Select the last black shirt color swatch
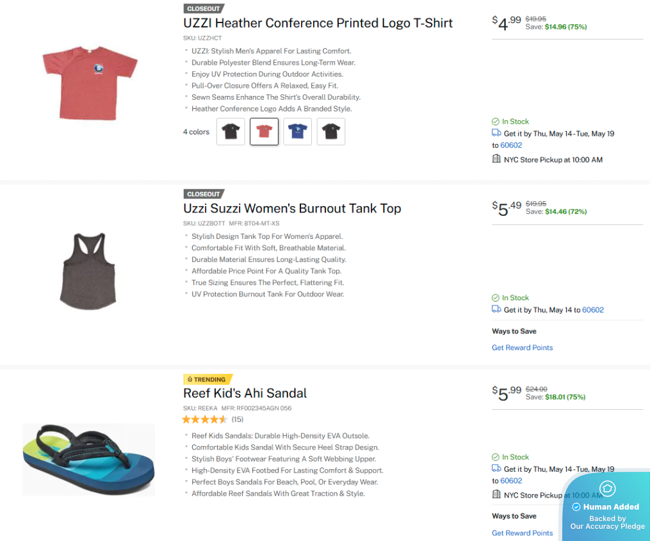This screenshot has width=650, height=541. click(x=331, y=131)
